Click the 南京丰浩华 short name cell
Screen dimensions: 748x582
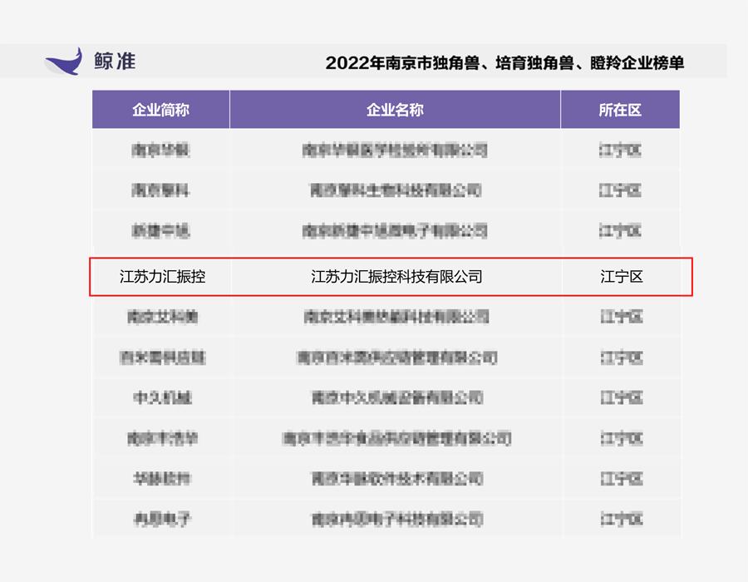[x=162, y=438]
